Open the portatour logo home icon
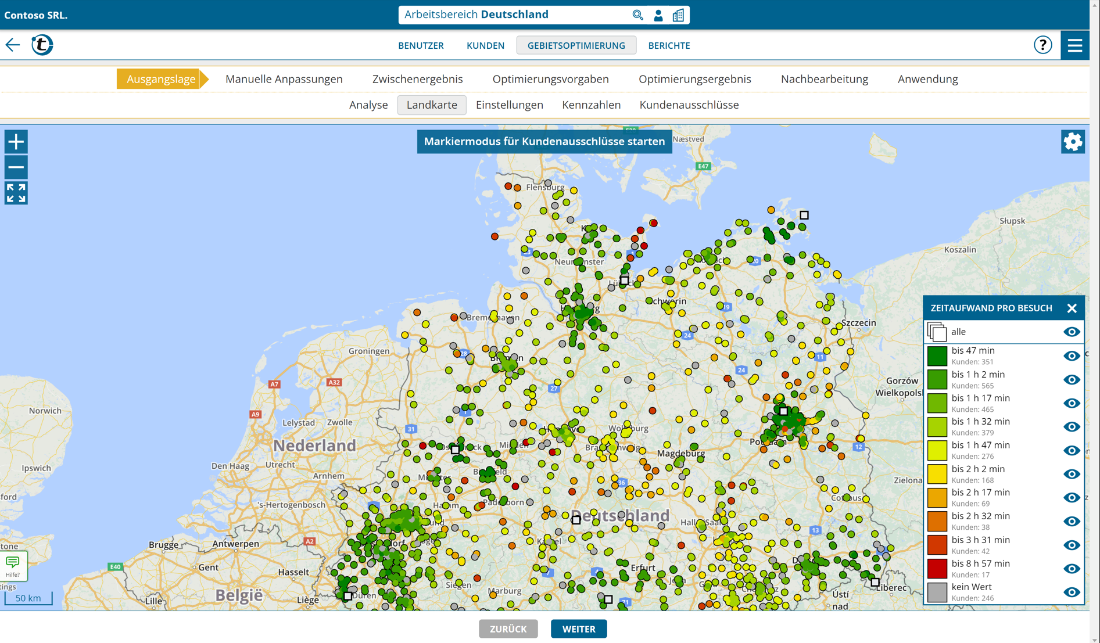Screen dimensions: 1100x643 pos(42,45)
